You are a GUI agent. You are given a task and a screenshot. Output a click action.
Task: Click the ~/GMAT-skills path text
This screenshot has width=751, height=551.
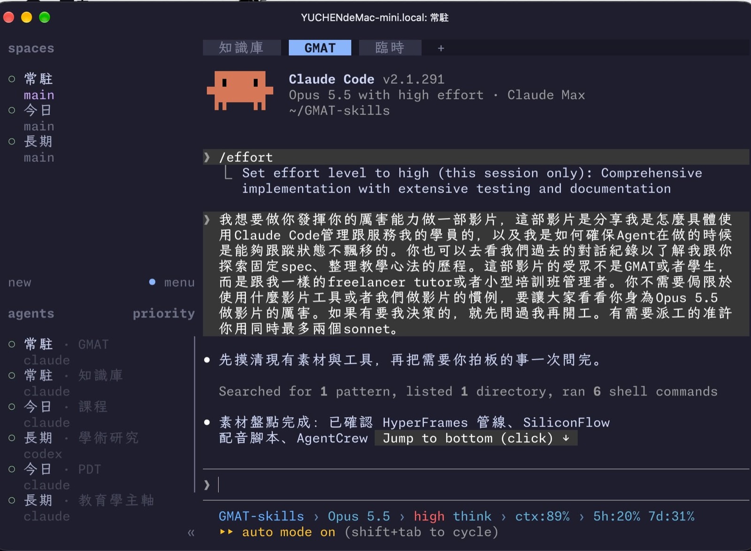339,111
